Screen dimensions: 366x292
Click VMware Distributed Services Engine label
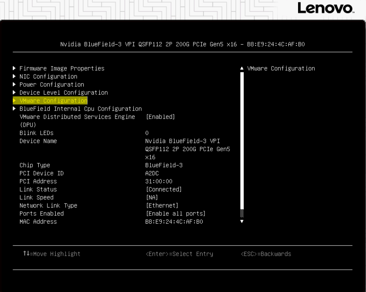click(77, 121)
